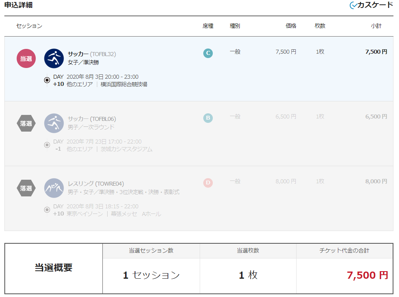This screenshot has width=399, height=297.
Task: Click the red 当選 winner badge
Action: [26, 59]
